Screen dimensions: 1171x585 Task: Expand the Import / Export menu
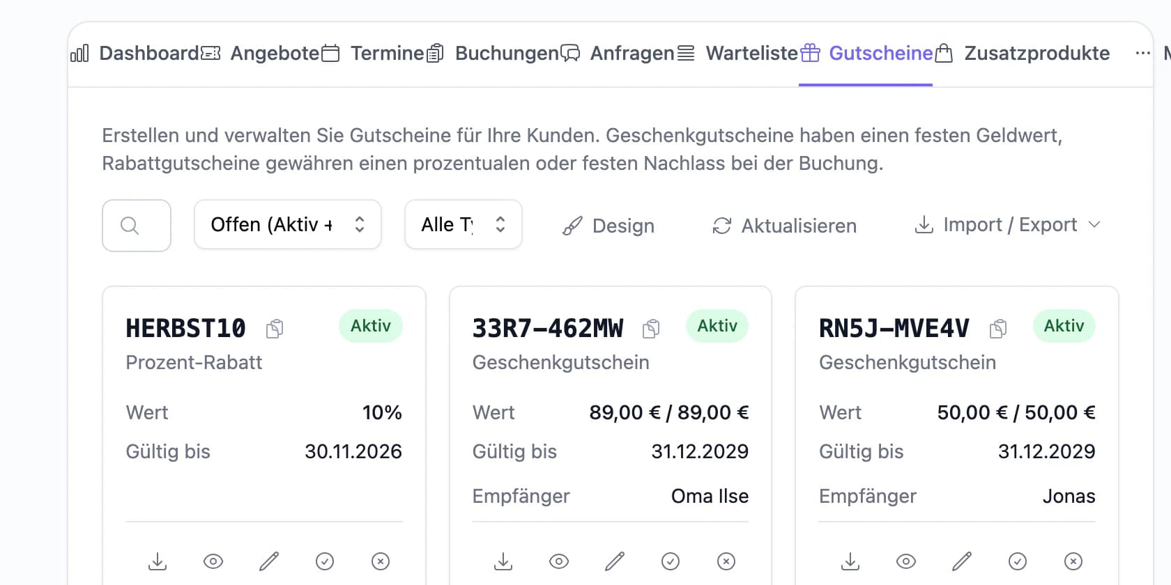1007,225
